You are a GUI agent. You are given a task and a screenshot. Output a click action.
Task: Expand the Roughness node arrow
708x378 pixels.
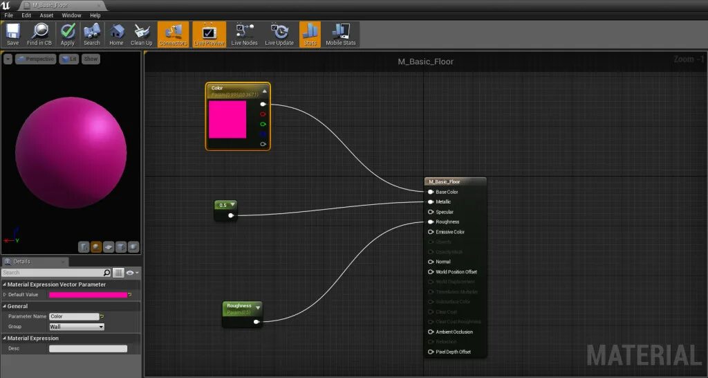pyautogui.click(x=257, y=307)
